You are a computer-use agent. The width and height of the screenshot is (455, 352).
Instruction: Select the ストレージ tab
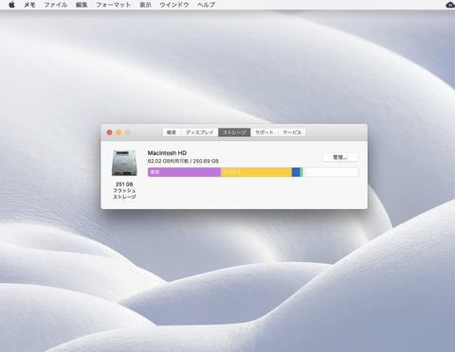234,132
